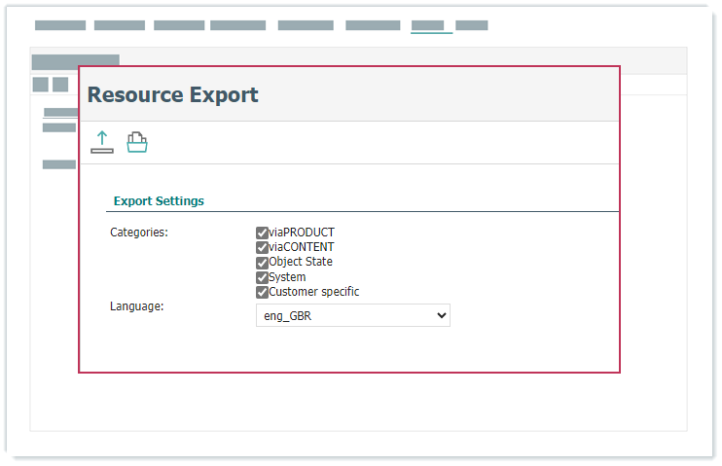Select the underlined active top menu item
722x466 pixels.
click(431, 25)
